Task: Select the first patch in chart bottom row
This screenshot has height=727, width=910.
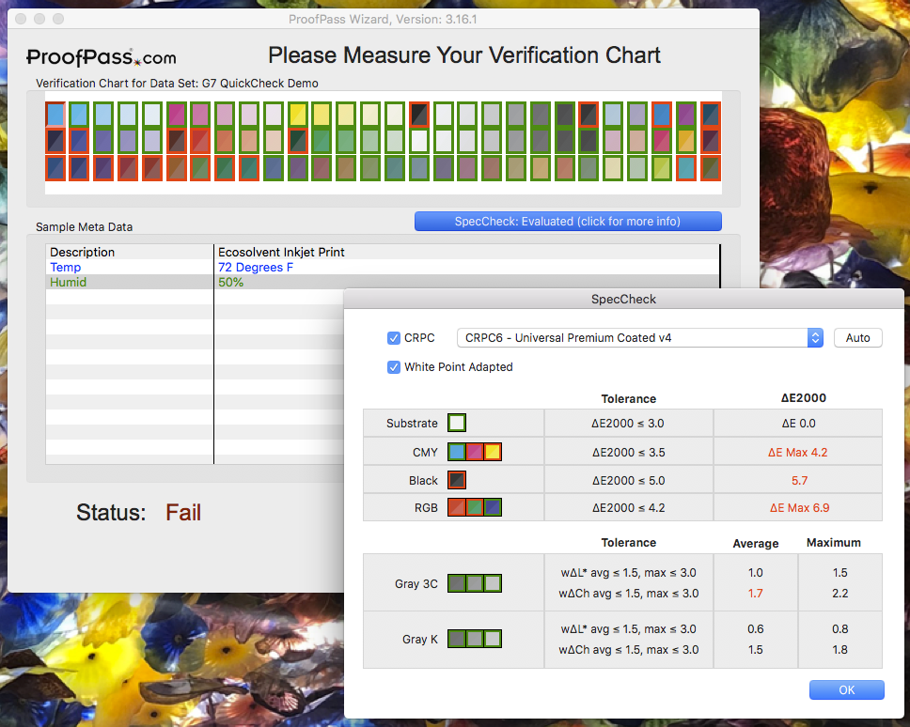Action: (55, 168)
